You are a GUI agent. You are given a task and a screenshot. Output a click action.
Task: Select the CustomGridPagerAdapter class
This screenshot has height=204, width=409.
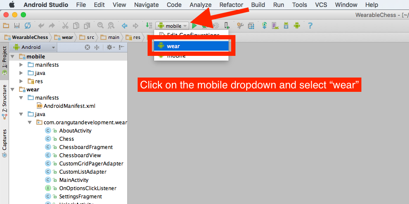tap(84, 164)
